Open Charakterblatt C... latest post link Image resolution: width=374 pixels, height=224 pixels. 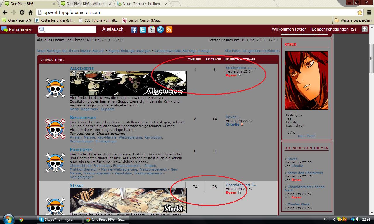242,185
